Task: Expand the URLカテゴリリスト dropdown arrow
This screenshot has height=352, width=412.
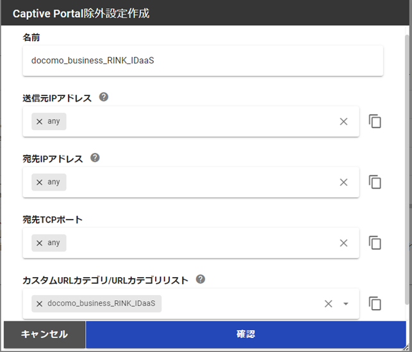Action: [346, 304]
